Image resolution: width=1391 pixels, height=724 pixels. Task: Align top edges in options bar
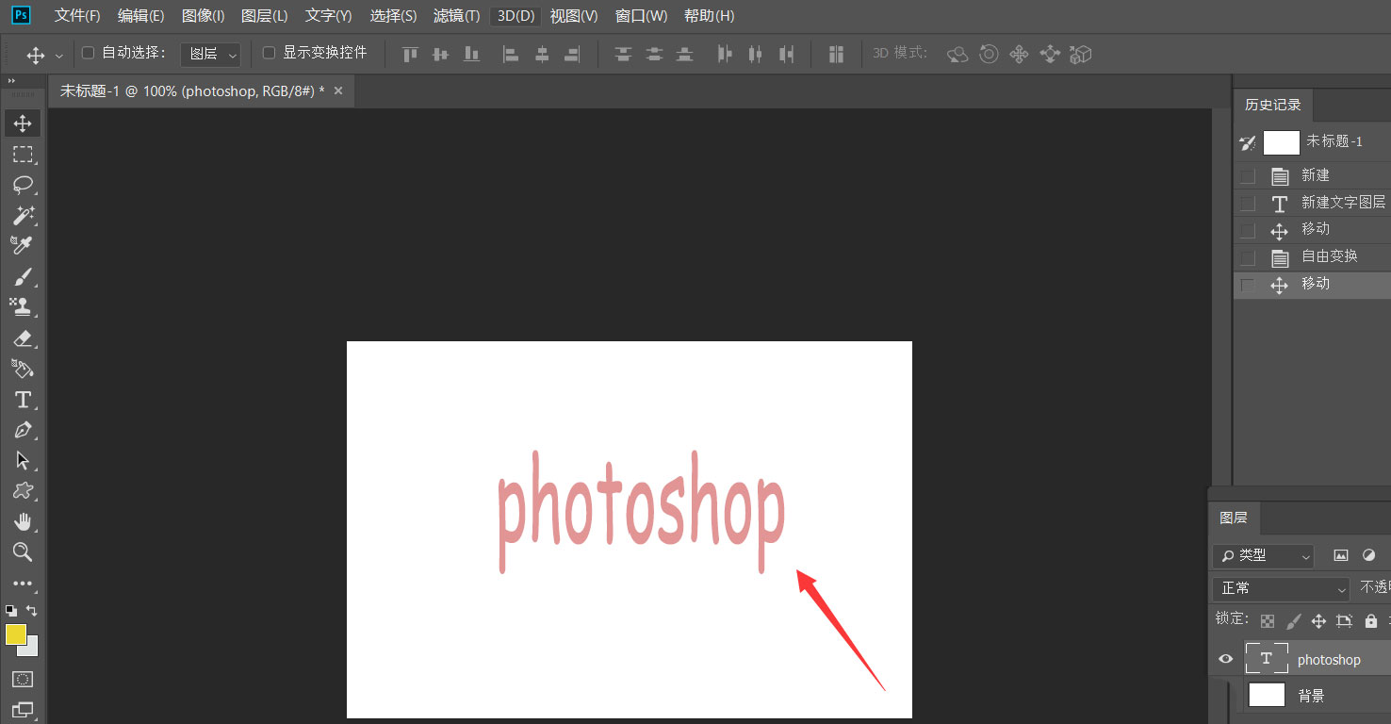[x=410, y=54]
